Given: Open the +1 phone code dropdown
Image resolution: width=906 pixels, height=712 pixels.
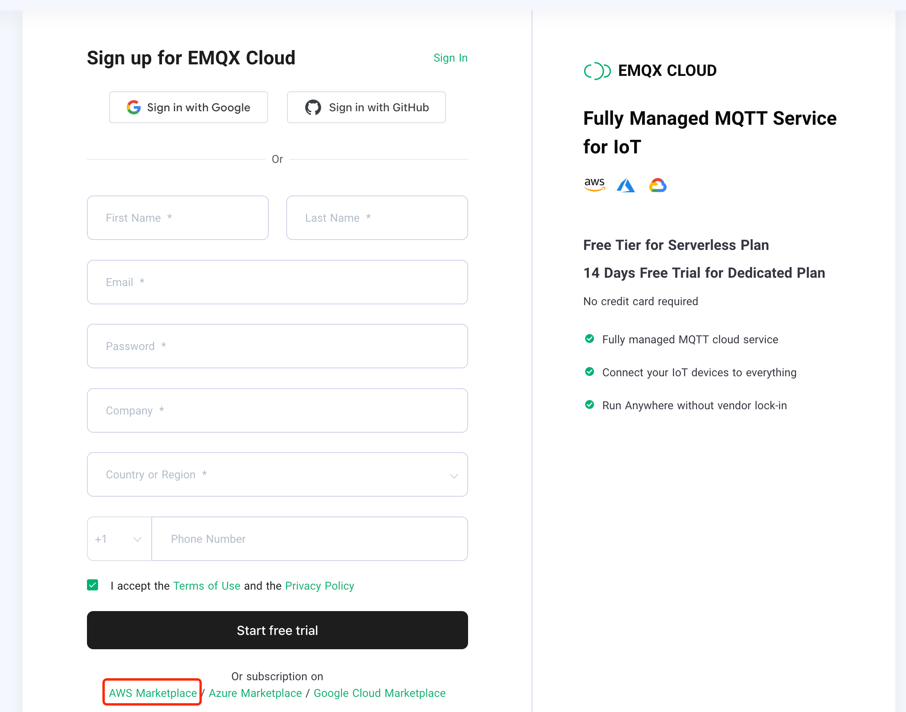Looking at the screenshot, I should [x=119, y=539].
